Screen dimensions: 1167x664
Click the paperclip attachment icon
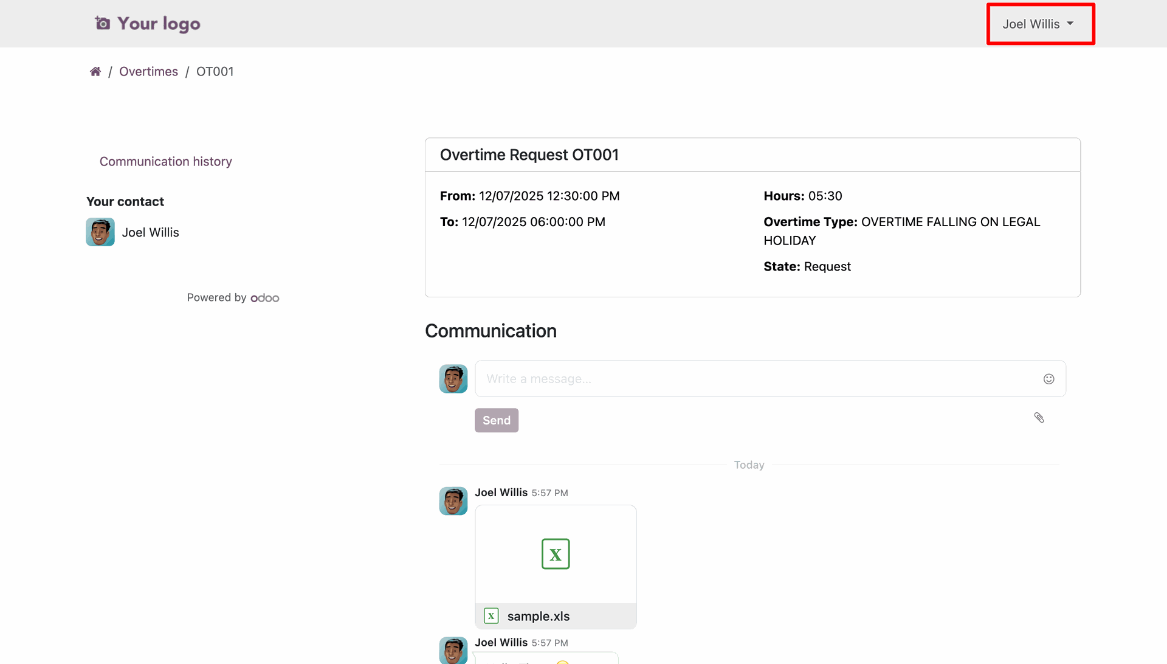coord(1039,418)
